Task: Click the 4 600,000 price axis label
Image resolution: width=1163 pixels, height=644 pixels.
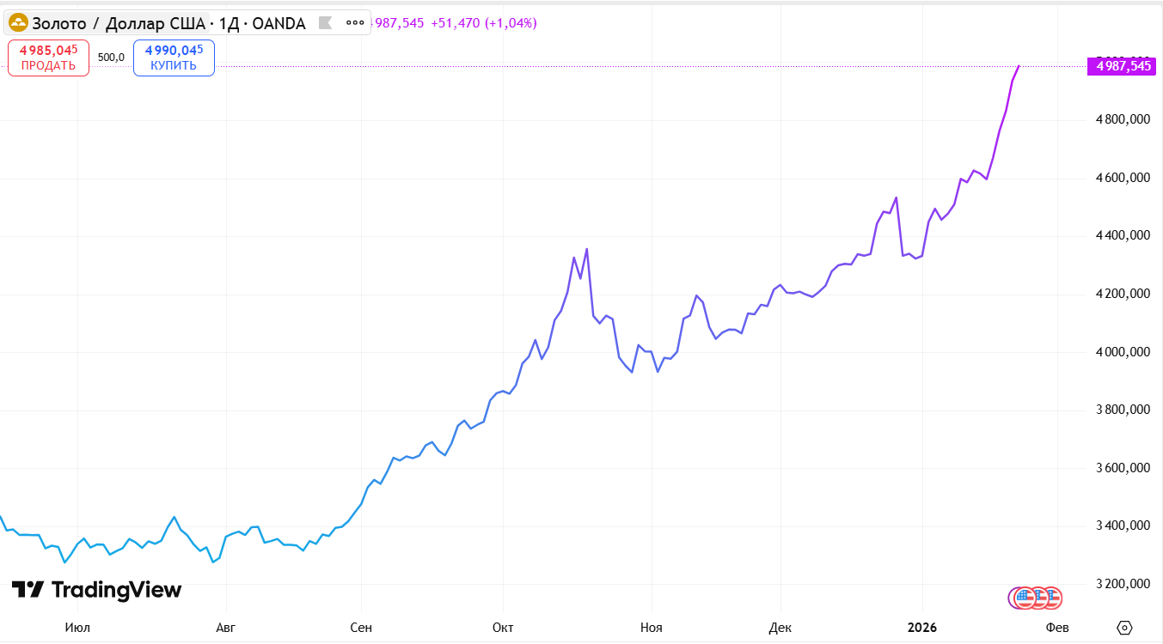Action: (1121, 178)
